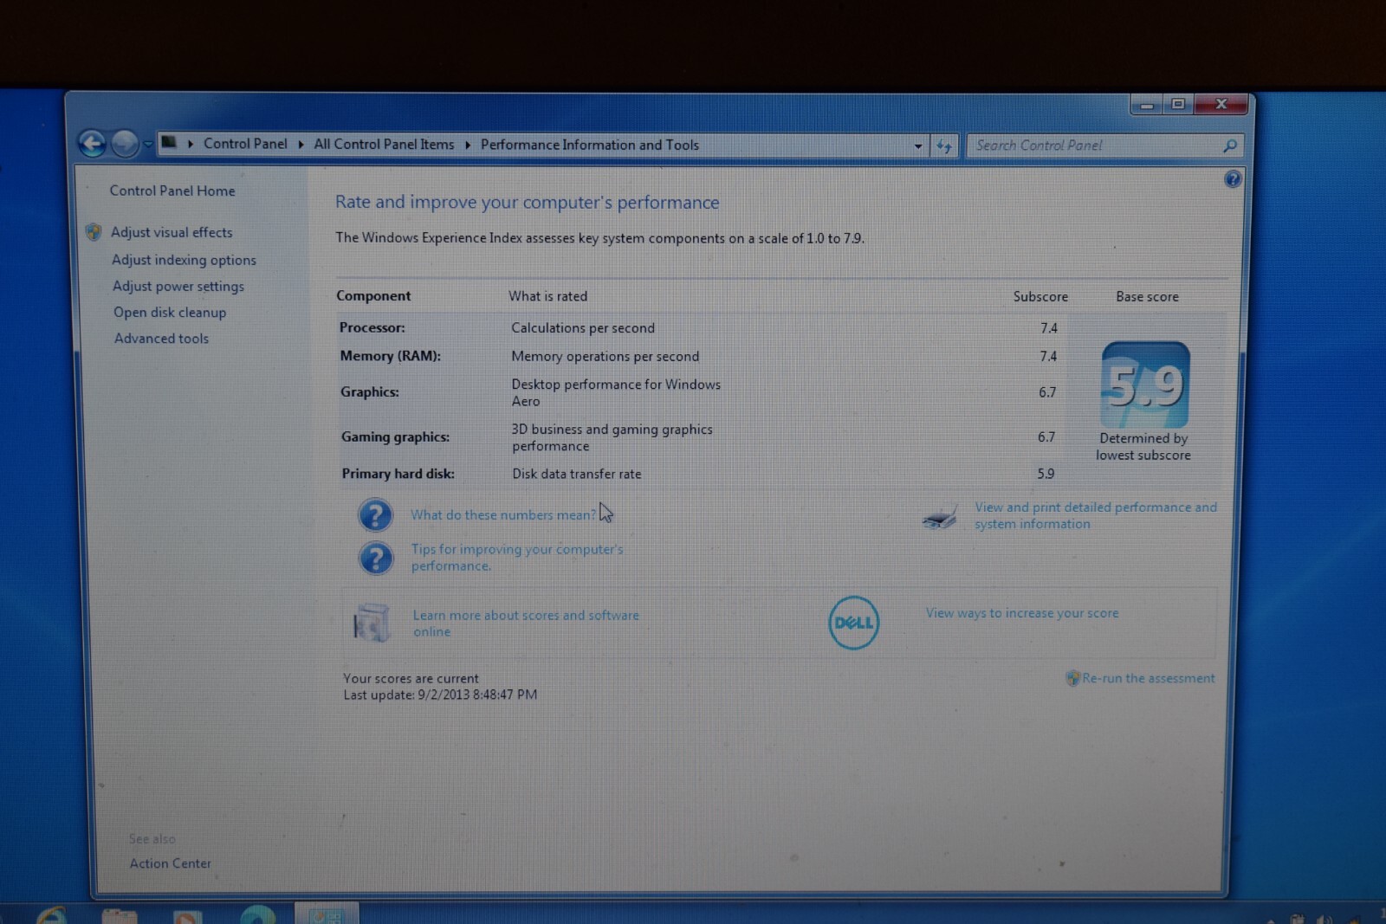This screenshot has width=1386, height=924.
Task: Click software box icon beside Learn more link
Action: point(372,623)
